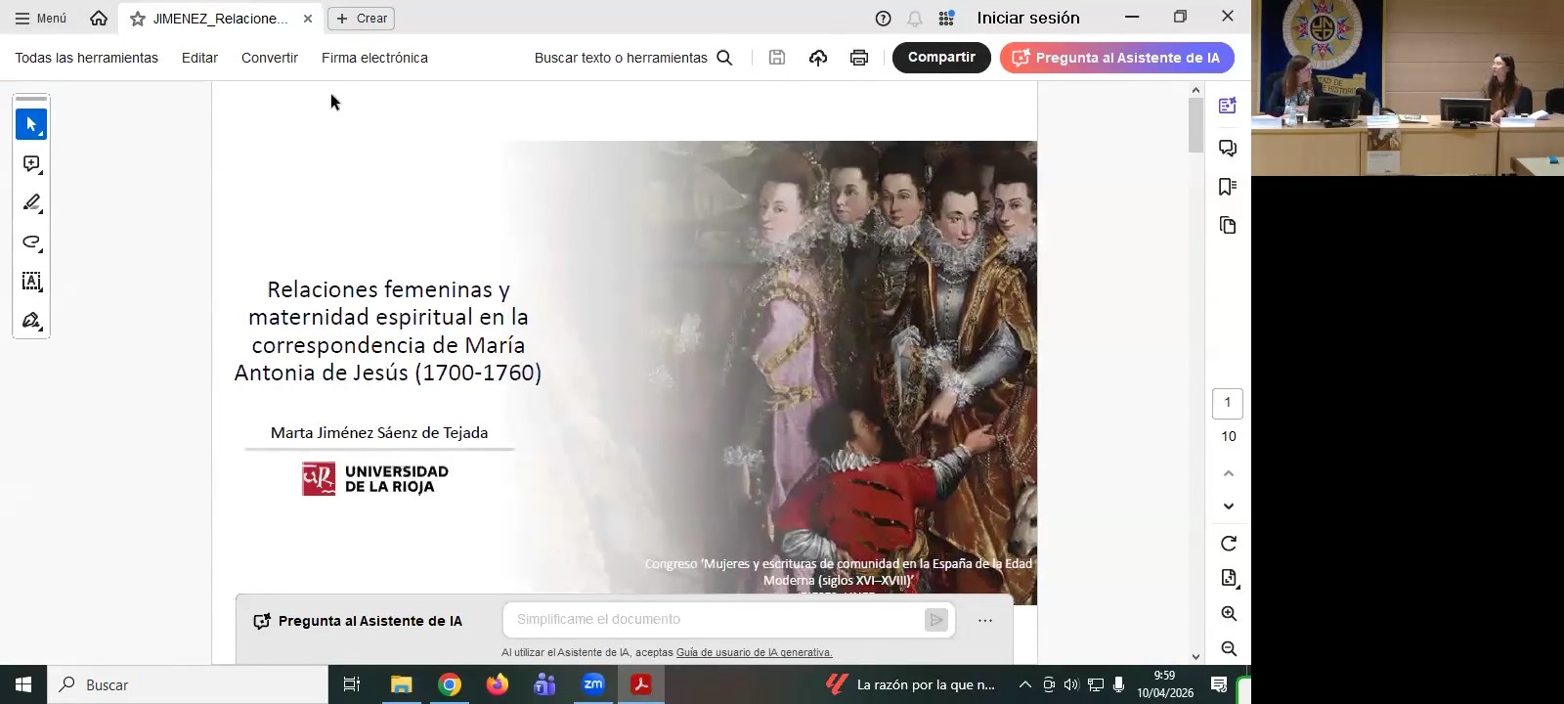Image resolution: width=1564 pixels, height=704 pixels.
Task: Choose the sign pen tool
Action: tap(31, 321)
